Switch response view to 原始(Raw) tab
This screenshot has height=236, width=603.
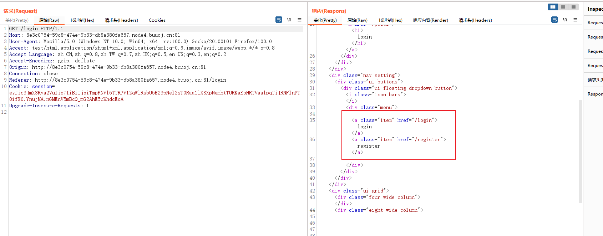point(357,20)
